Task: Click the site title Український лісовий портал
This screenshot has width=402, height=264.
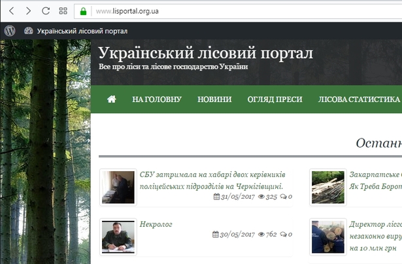Action: [x=206, y=53]
